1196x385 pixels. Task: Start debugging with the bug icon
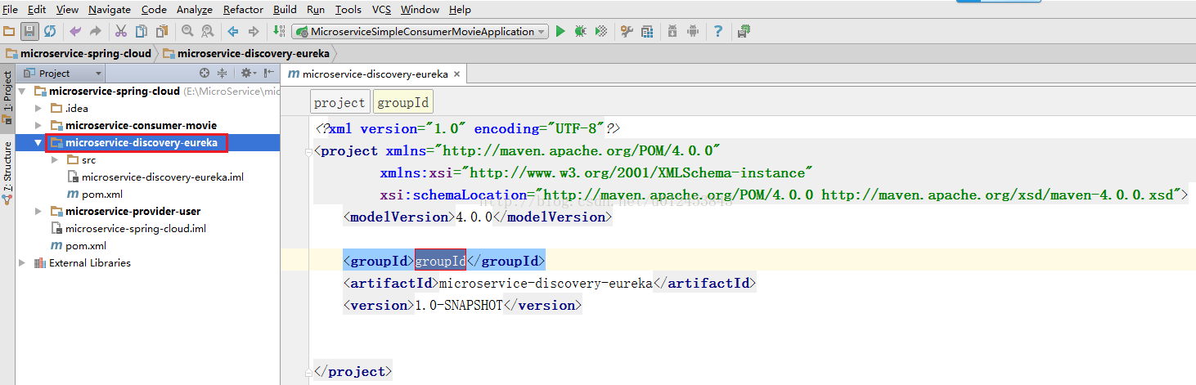click(581, 31)
